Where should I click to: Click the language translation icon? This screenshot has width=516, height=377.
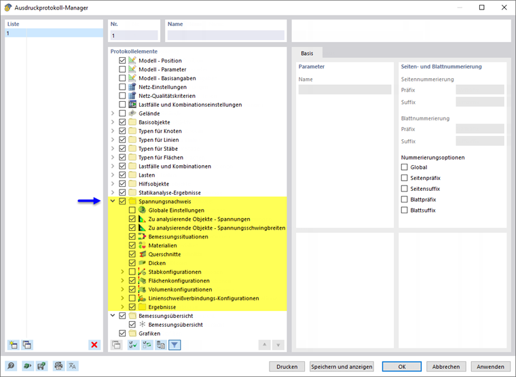73,366
